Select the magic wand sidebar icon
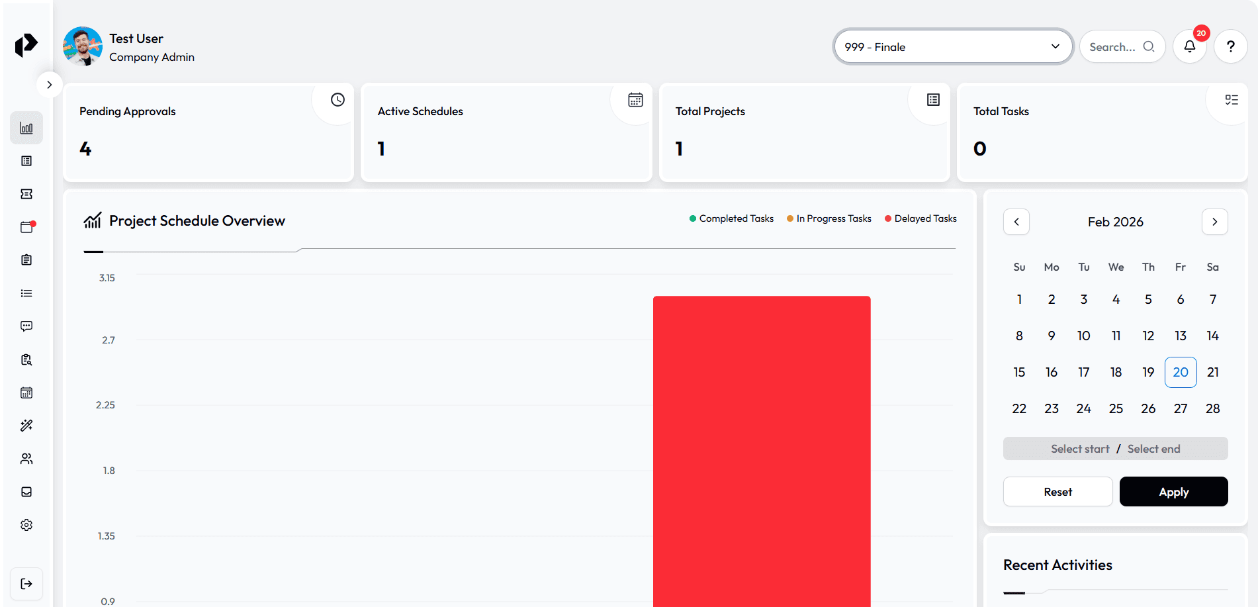The height and width of the screenshot is (607, 1258). point(26,426)
